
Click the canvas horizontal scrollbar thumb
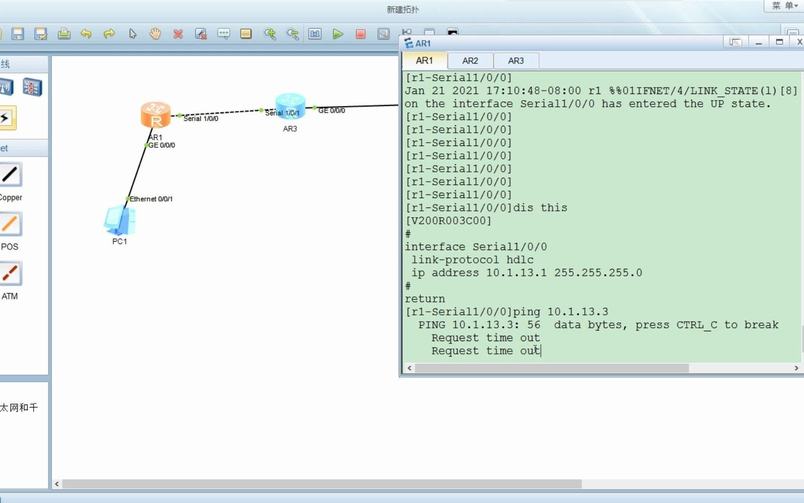point(322,484)
